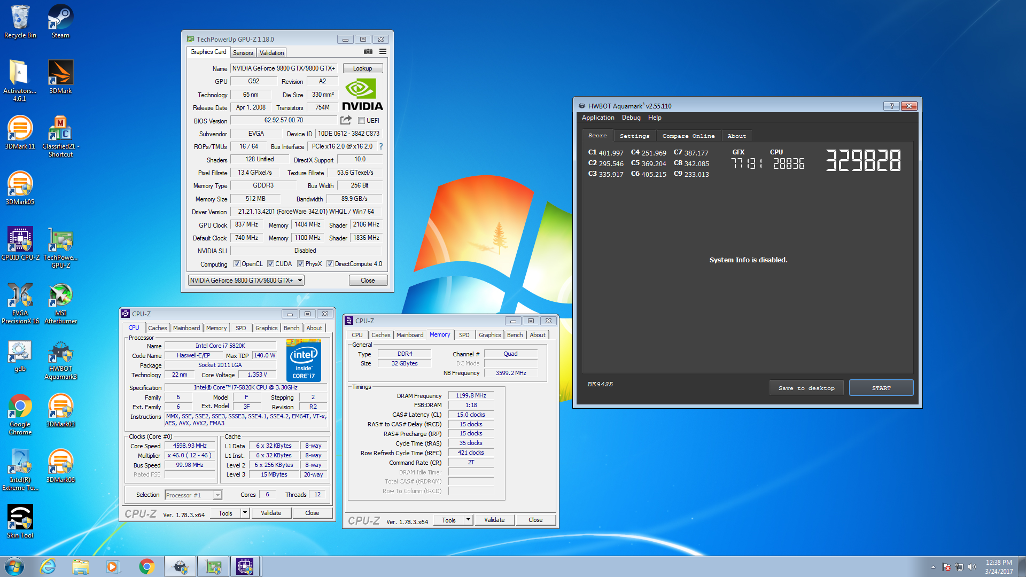Open the Bench tab in left CPU-Z
The image size is (1026, 577).
point(291,328)
